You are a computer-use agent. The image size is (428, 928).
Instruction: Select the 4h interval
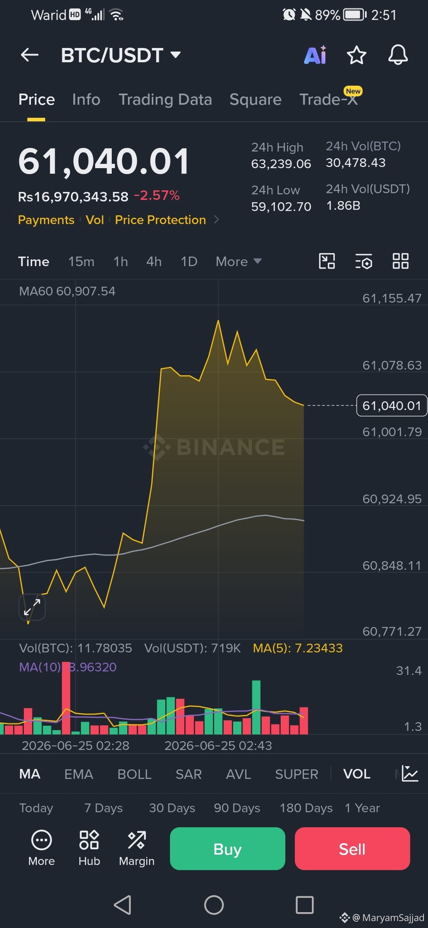(154, 261)
